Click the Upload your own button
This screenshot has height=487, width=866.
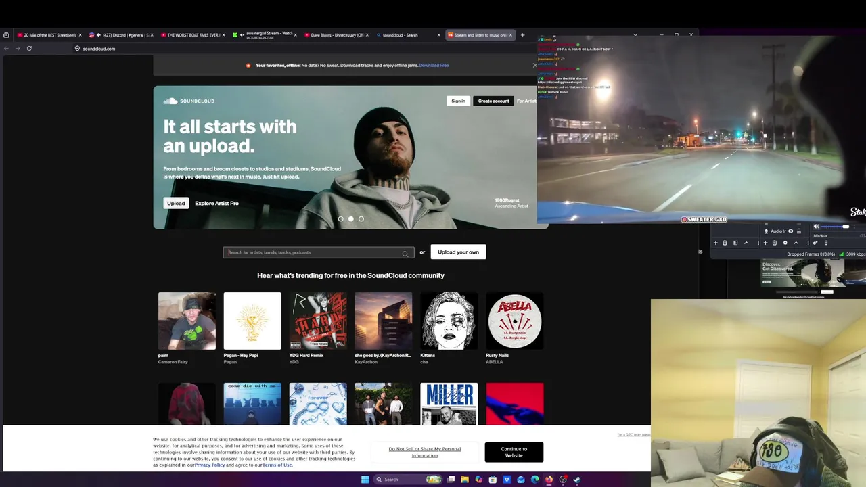tap(458, 252)
